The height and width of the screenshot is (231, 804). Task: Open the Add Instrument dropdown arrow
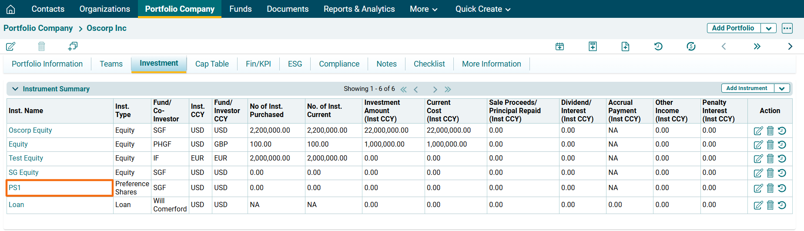[782, 88]
